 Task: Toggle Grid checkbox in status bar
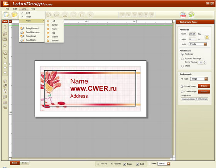[137, 164]
